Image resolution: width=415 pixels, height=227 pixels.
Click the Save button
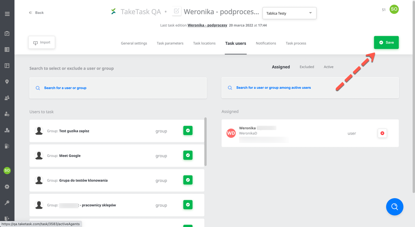[x=386, y=42]
